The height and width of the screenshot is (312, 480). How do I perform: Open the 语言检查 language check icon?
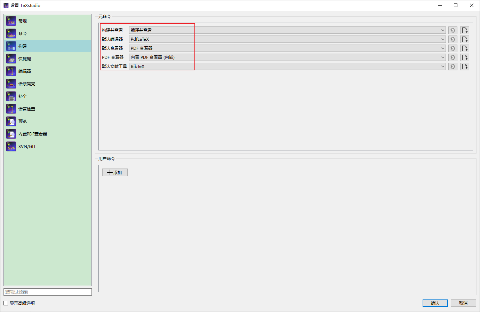pos(11,109)
